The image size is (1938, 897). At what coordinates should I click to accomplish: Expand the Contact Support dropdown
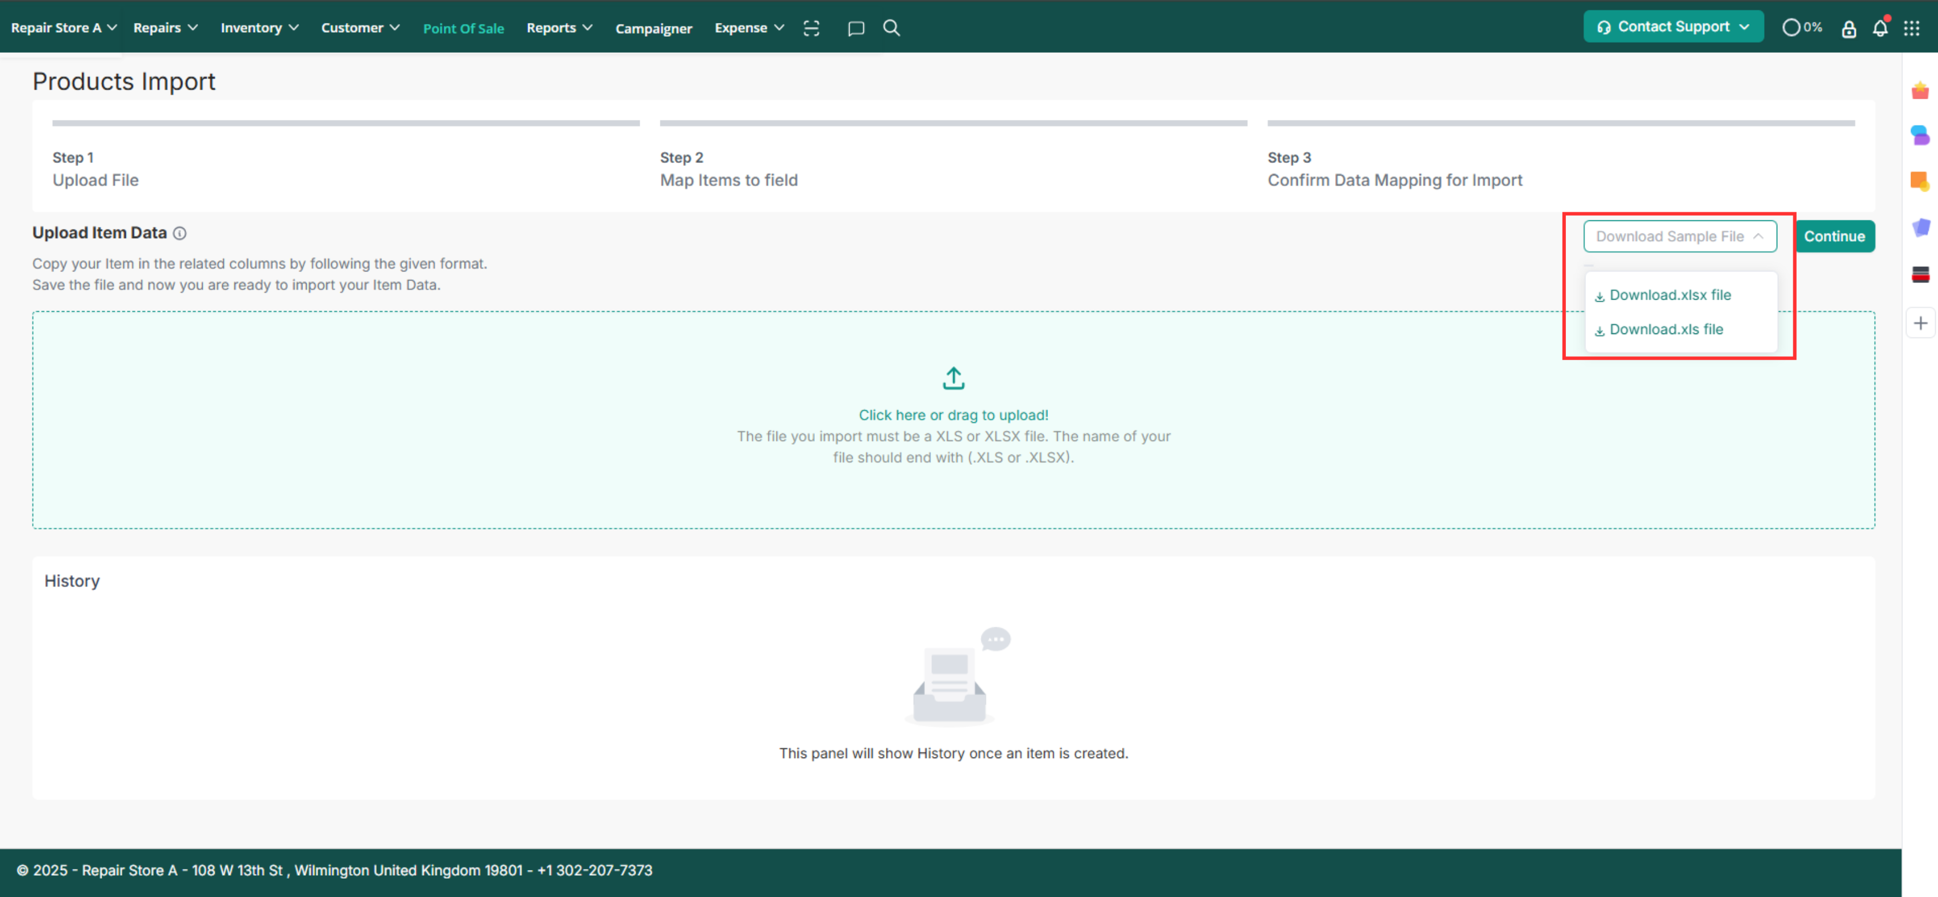click(x=1673, y=27)
